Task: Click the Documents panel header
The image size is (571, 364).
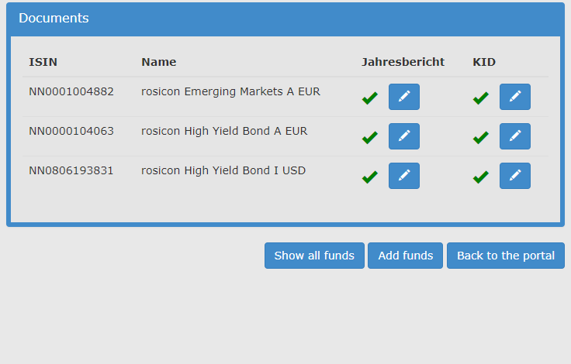Action: pyautogui.click(x=285, y=18)
